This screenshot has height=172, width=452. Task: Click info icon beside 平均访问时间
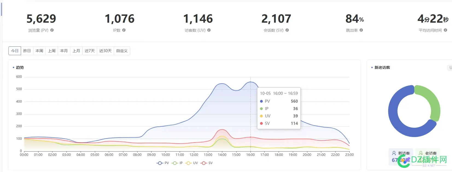click(445, 30)
